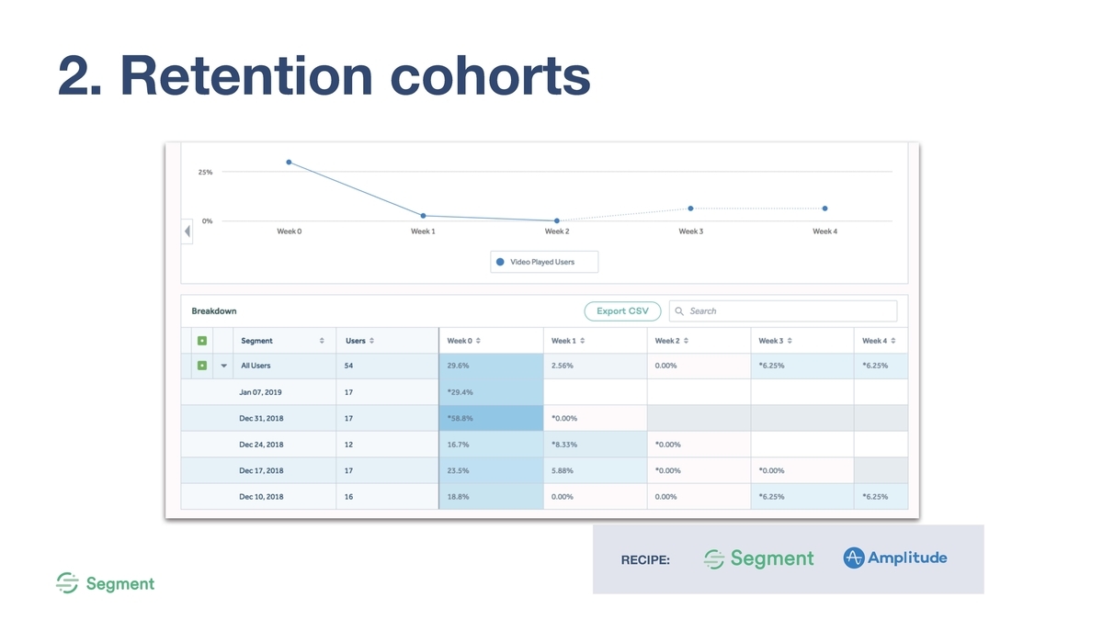Image resolution: width=1103 pixels, height=620 pixels.
Task: Click the search magnifier icon
Action: [x=679, y=310]
